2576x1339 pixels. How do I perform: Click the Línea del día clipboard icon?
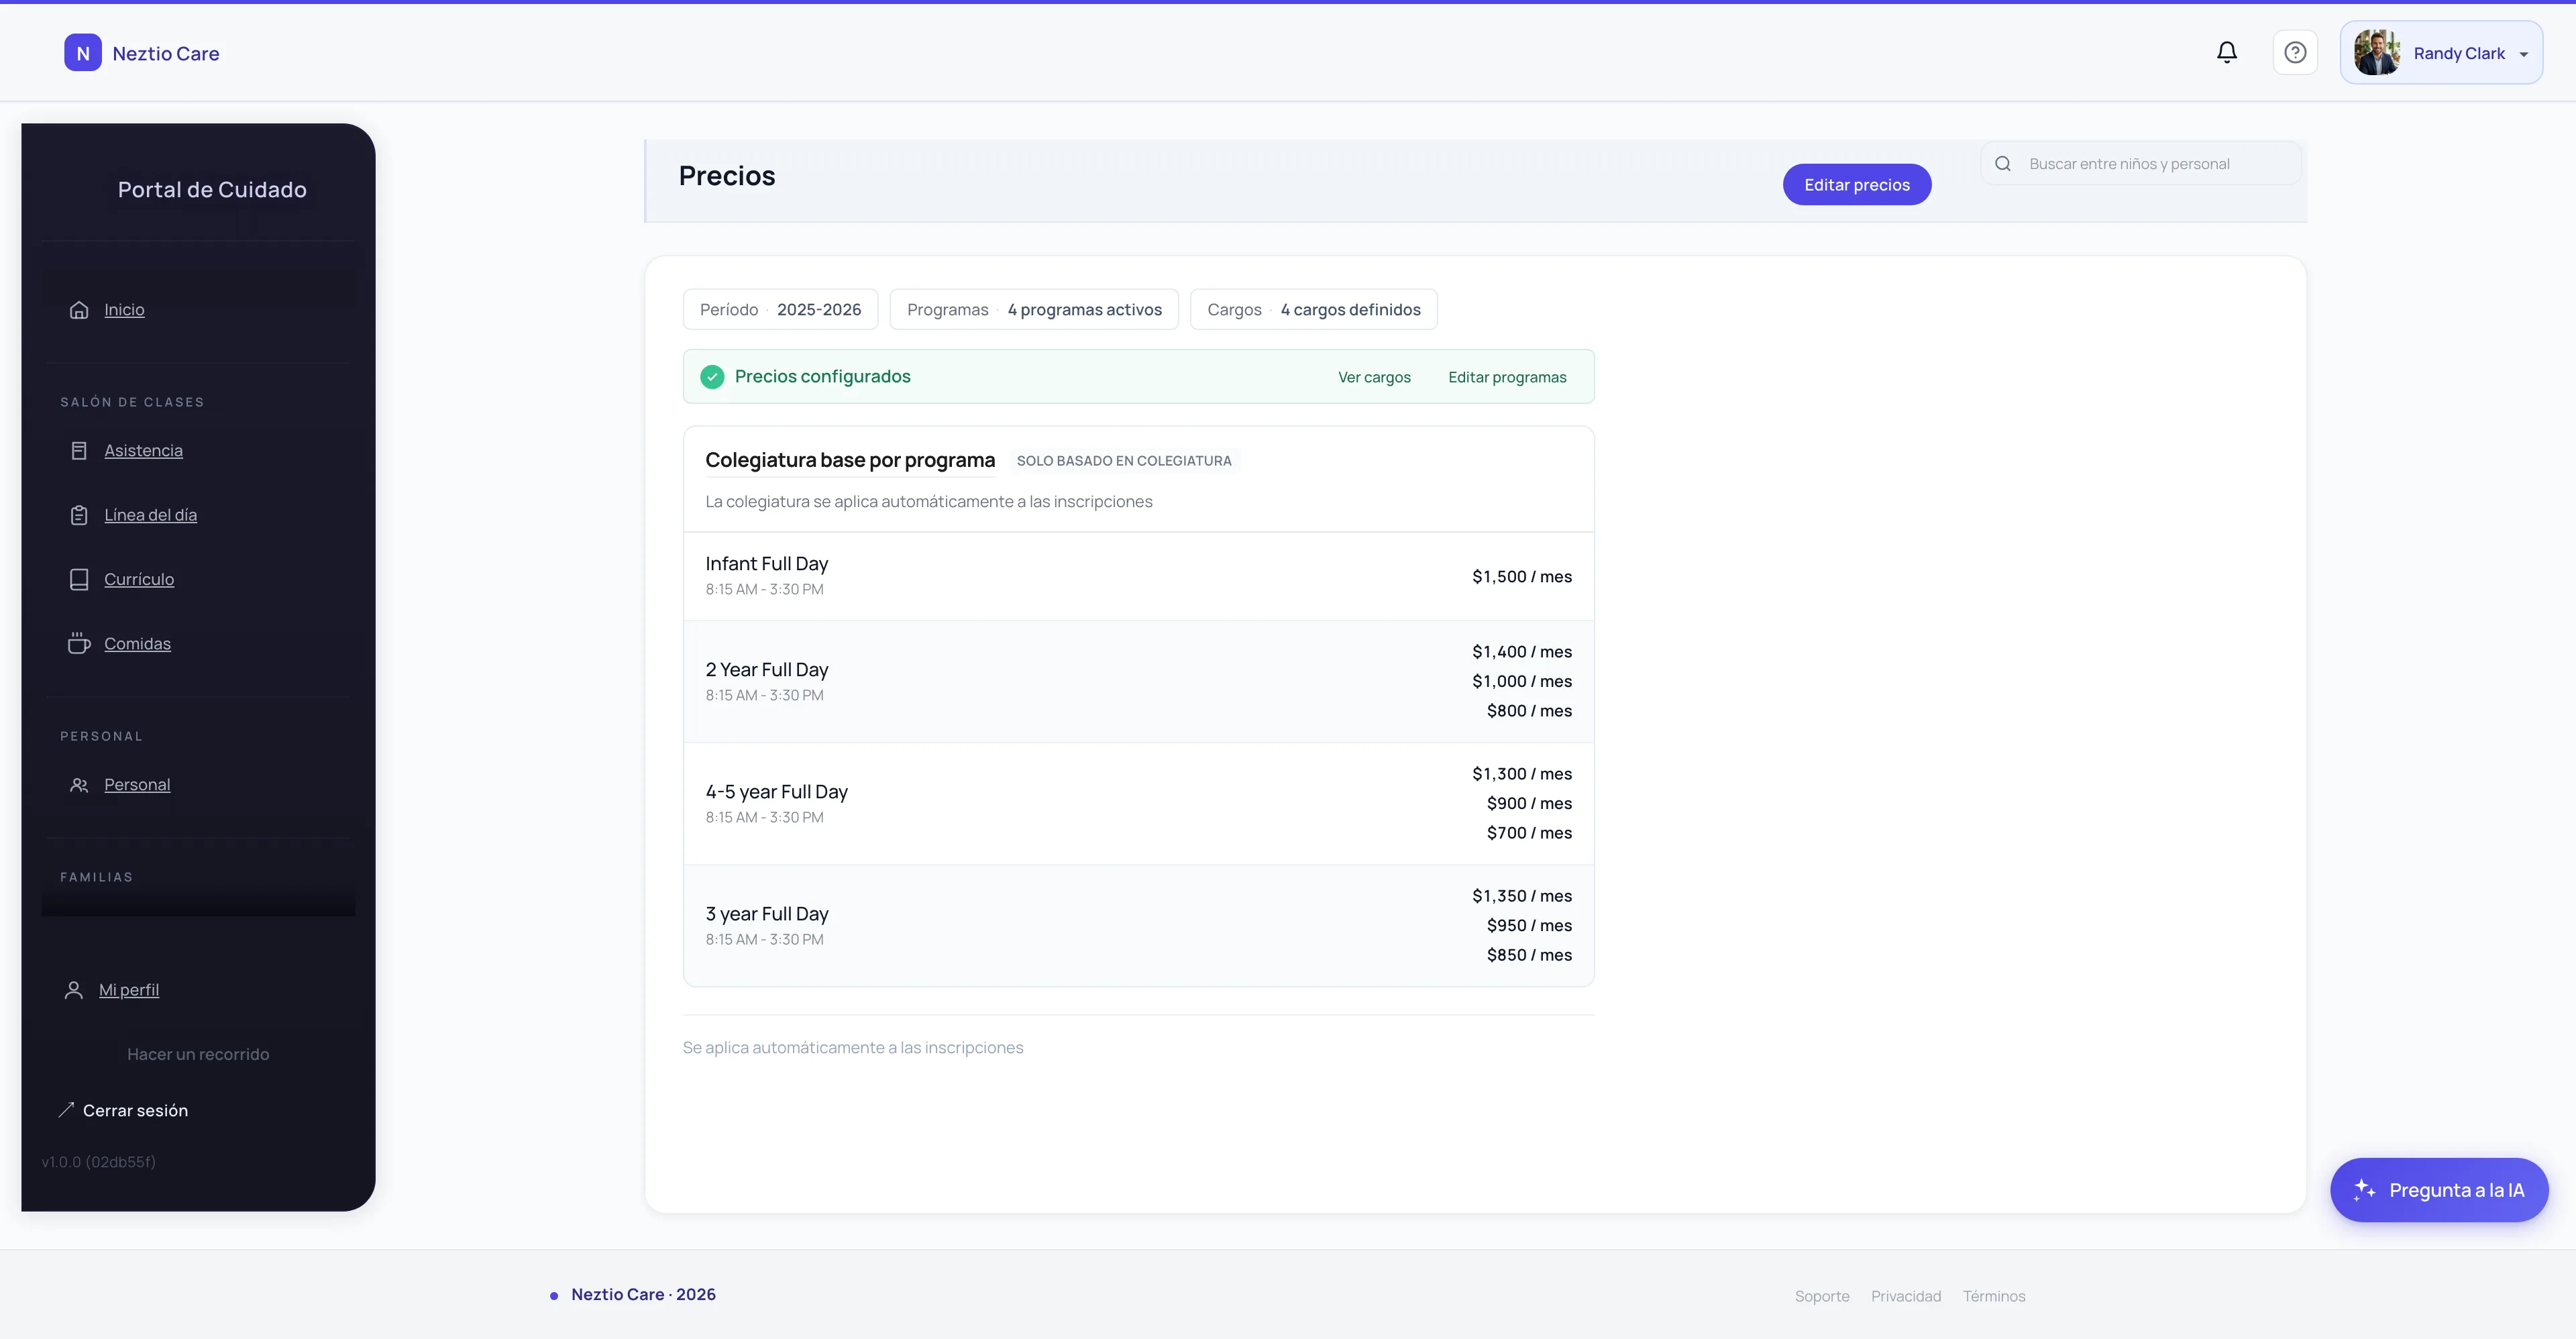[79, 515]
